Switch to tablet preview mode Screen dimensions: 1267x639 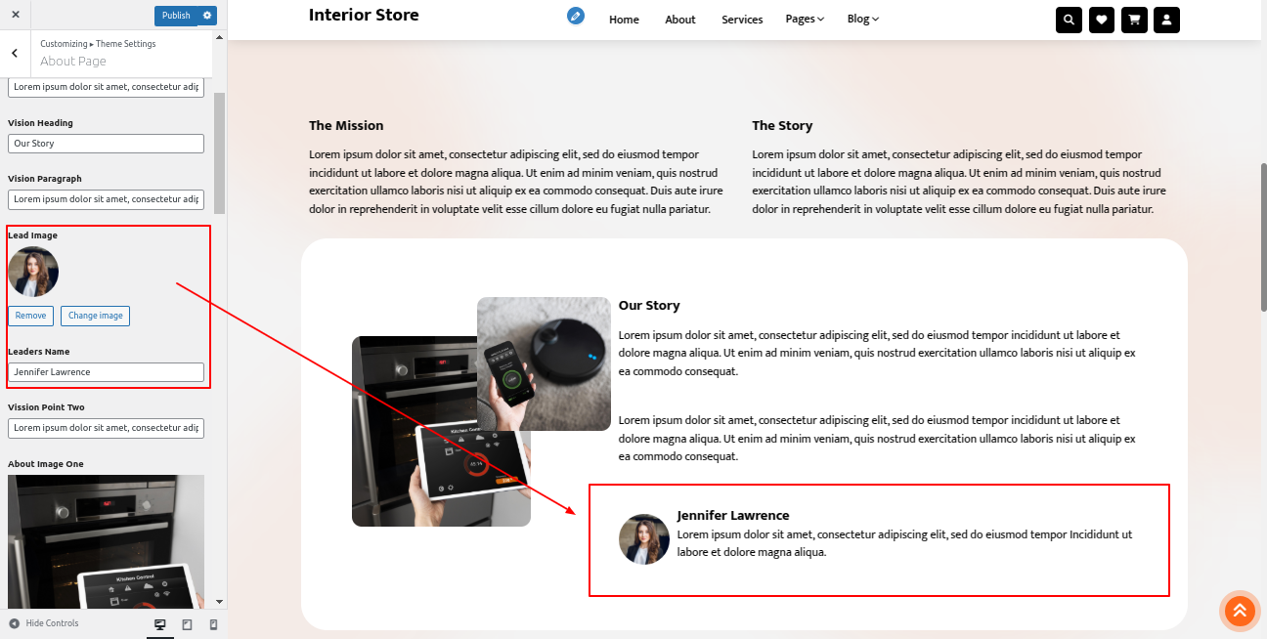pyautogui.click(x=187, y=624)
